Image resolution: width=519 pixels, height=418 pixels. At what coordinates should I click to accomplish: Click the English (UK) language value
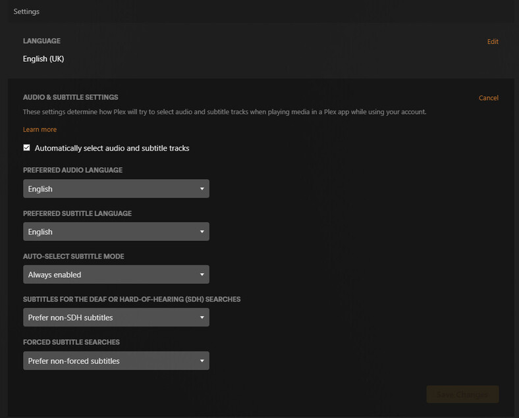pyautogui.click(x=43, y=59)
